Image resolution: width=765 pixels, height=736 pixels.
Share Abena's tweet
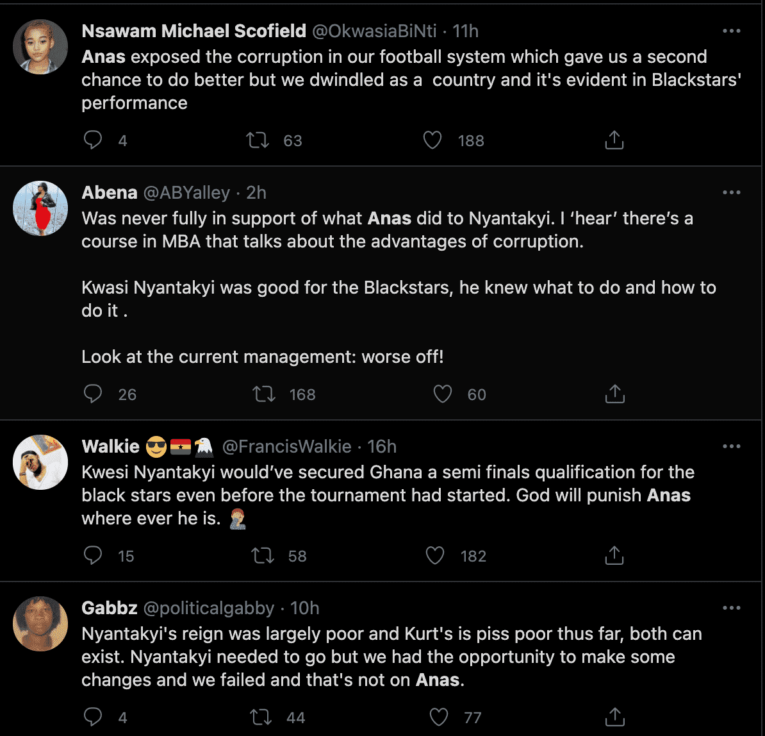click(614, 394)
